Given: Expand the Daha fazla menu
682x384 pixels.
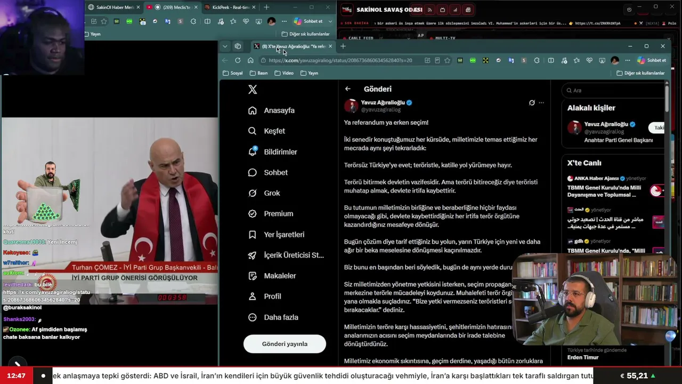Looking at the screenshot, I should (x=273, y=317).
